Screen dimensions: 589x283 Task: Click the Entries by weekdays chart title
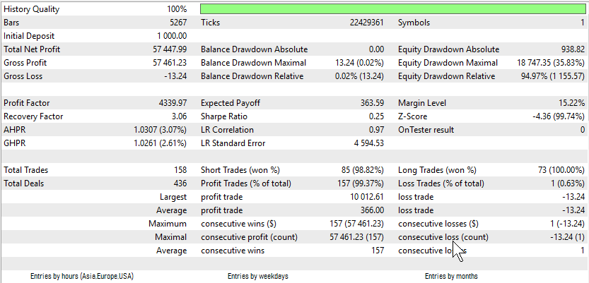point(257,276)
